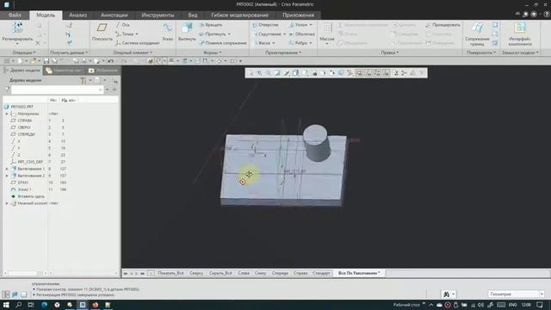
Task: Switch to the Гибкое моделирование tab
Action: coord(239,15)
